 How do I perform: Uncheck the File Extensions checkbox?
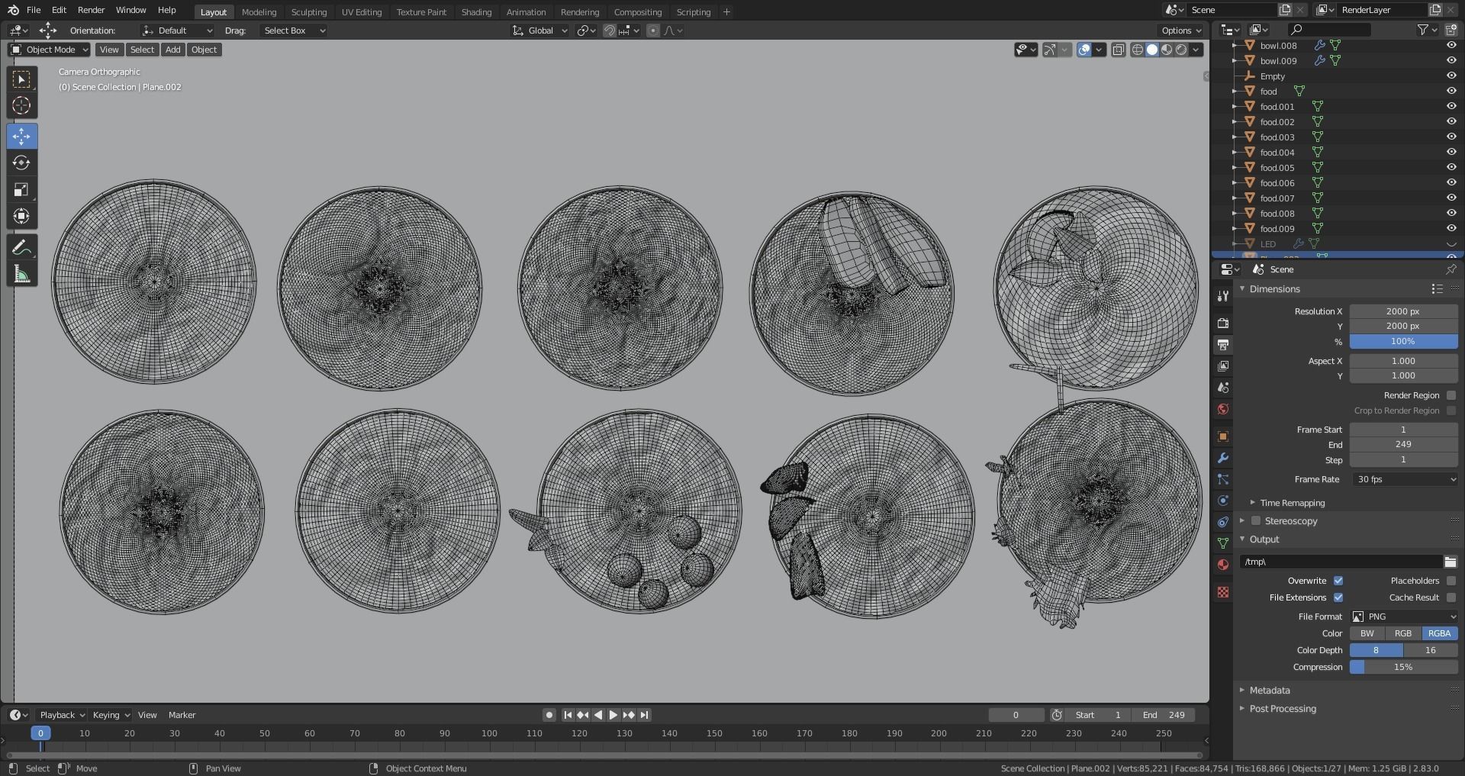(1338, 597)
